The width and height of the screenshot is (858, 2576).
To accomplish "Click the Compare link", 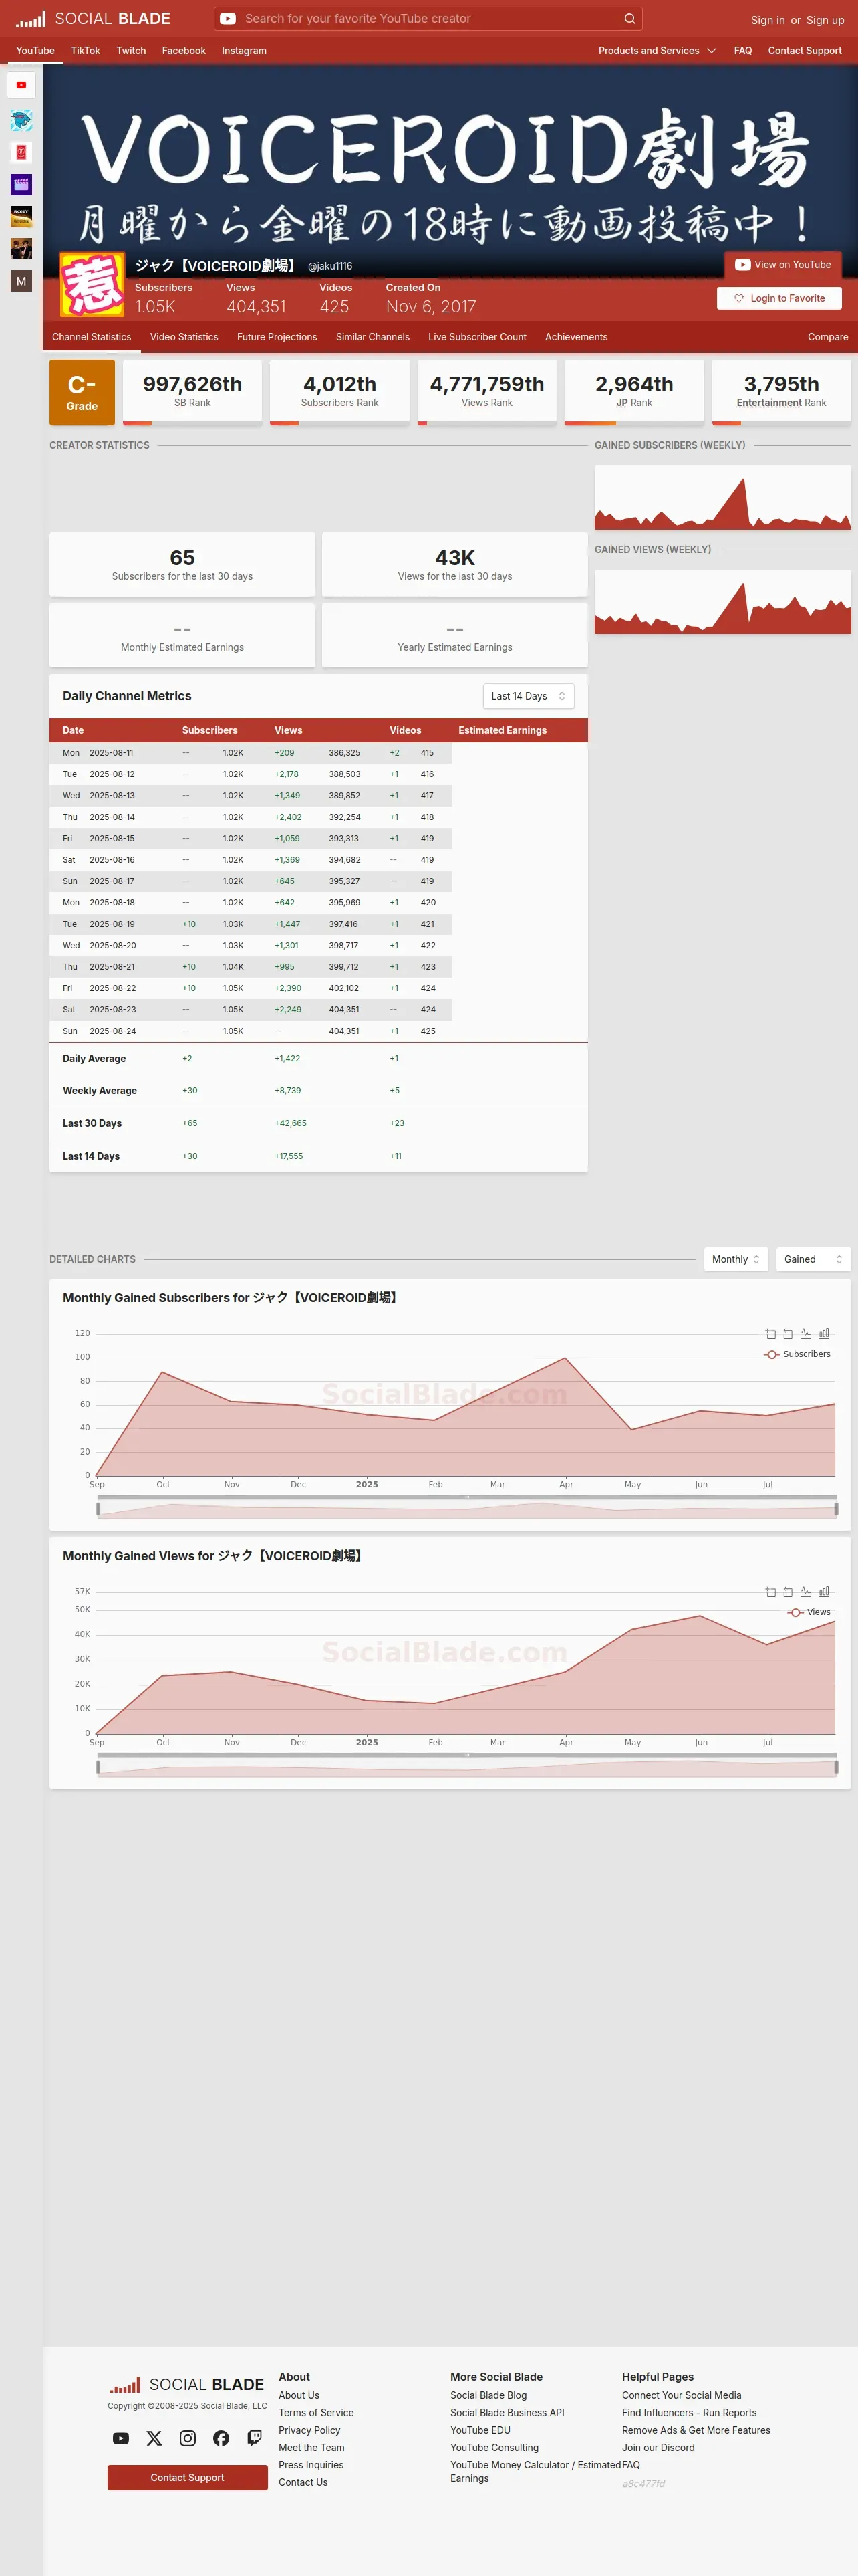I will tap(828, 337).
